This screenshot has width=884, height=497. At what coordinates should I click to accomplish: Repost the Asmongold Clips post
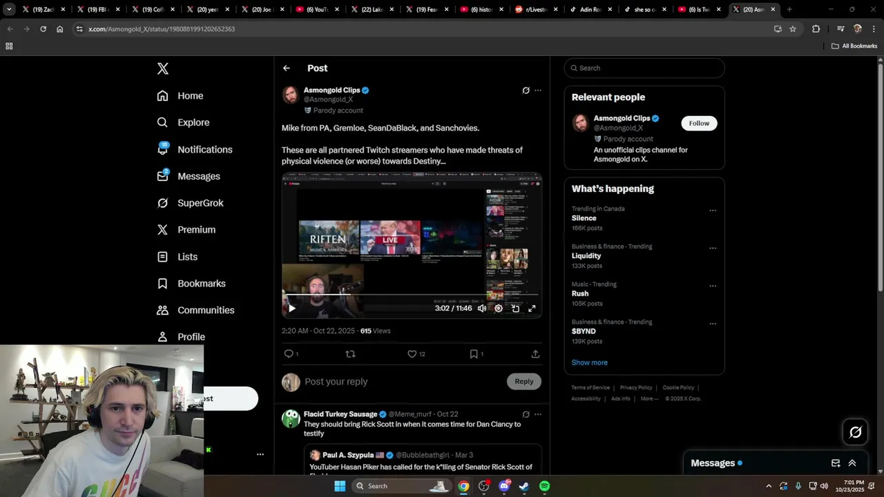coord(350,354)
